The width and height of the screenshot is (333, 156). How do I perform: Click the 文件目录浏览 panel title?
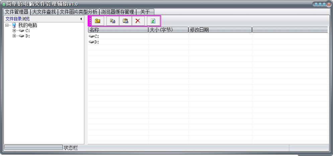tap(18, 19)
